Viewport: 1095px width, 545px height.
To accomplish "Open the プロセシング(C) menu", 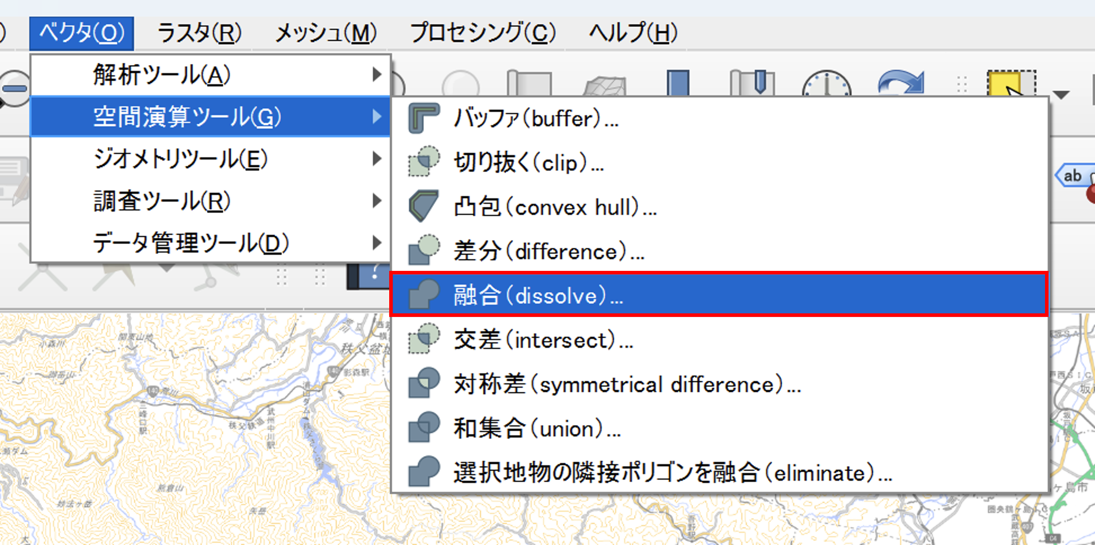I will [x=483, y=33].
